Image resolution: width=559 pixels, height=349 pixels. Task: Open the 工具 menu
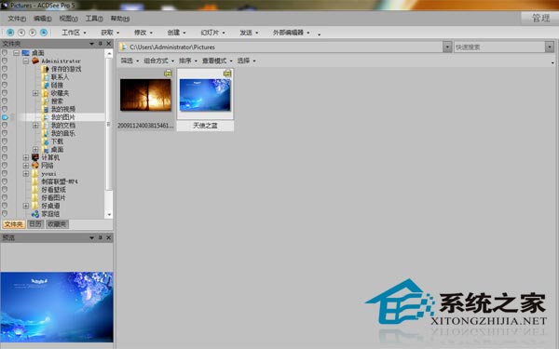coord(94,19)
